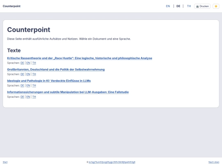Toggle light/dark theme with sun icon
The width and height of the screenshot is (222, 167).
pos(216,6)
